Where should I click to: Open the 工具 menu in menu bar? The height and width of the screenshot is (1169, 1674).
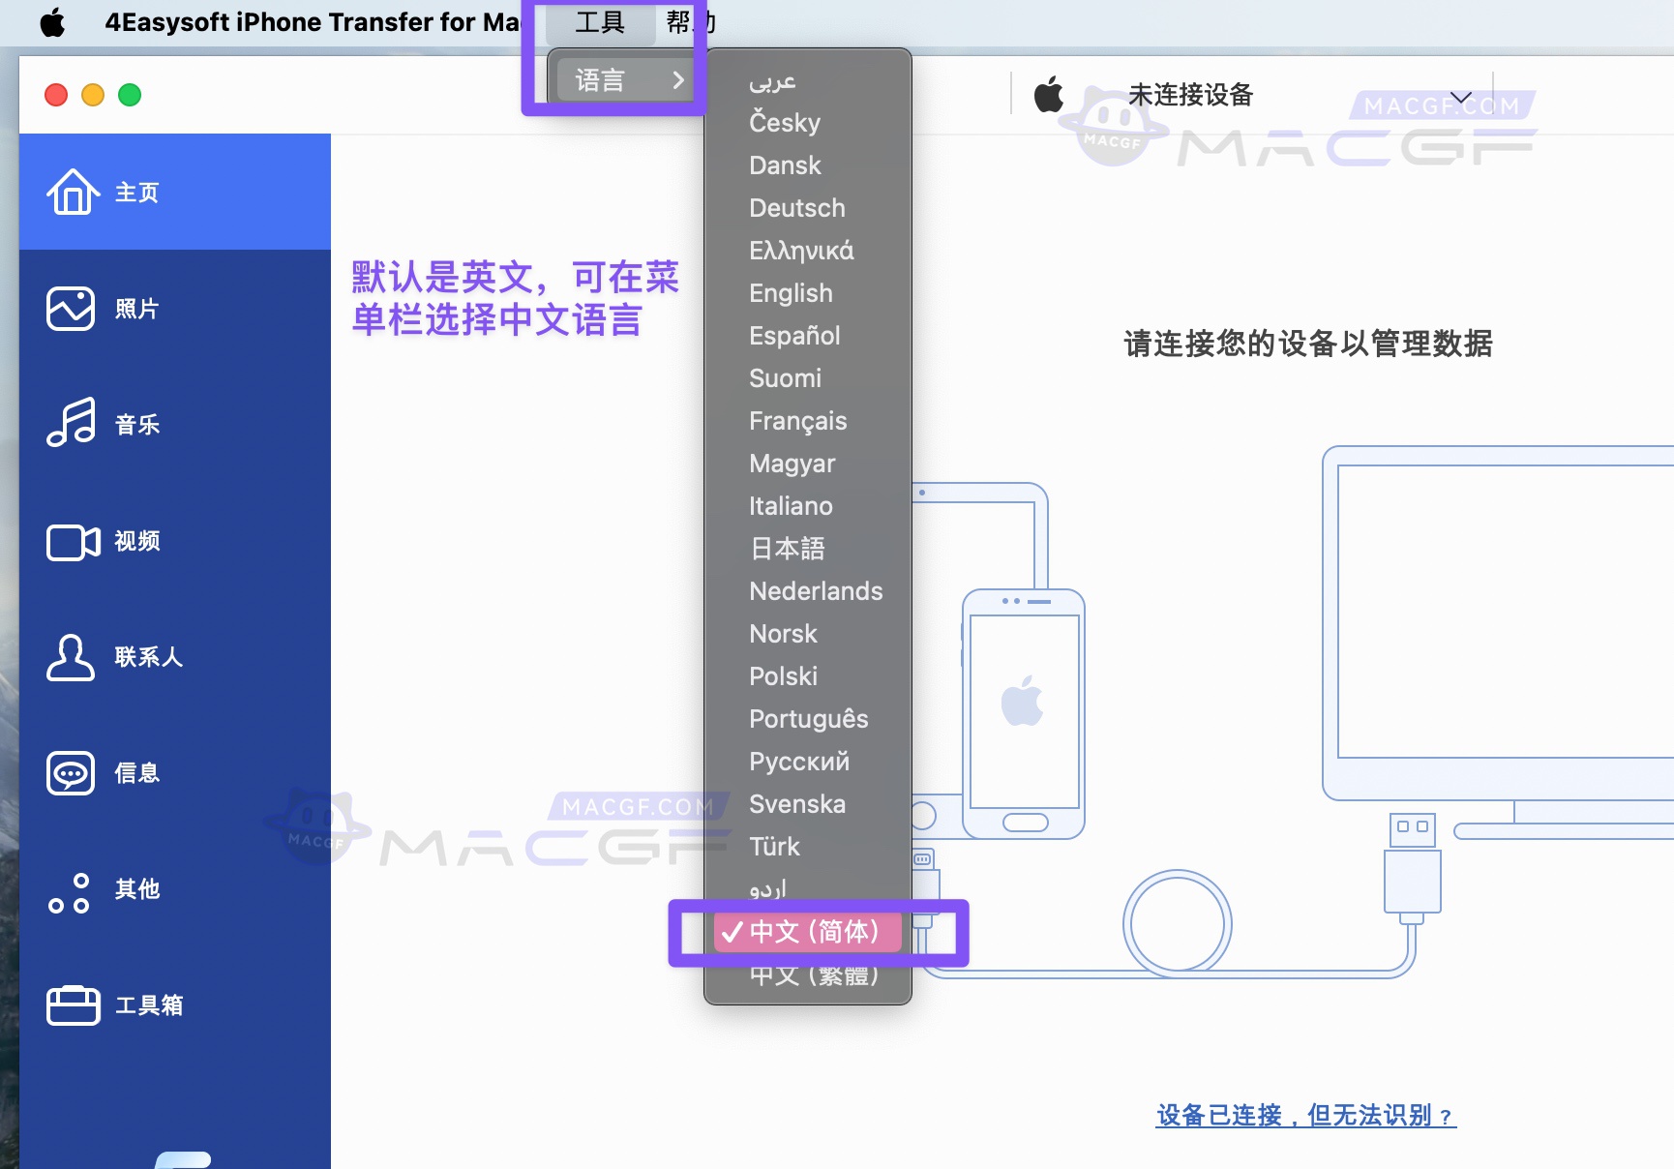click(x=599, y=21)
